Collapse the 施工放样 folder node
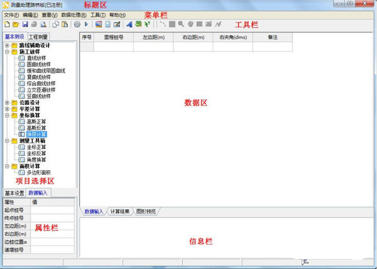Viewport: 377px width, 269px height. coord(7,52)
